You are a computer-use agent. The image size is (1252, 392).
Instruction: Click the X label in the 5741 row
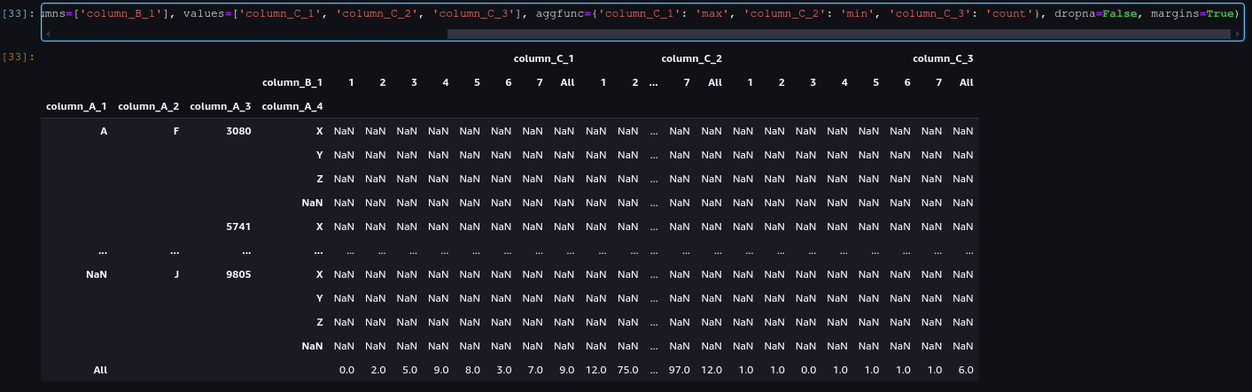(x=319, y=227)
